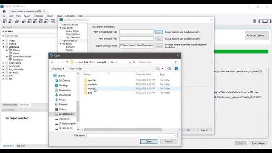Image resolution: width=272 pixels, height=153 pixels.
Task: Click the create procedure toolbar icon
Action: (41, 21)
